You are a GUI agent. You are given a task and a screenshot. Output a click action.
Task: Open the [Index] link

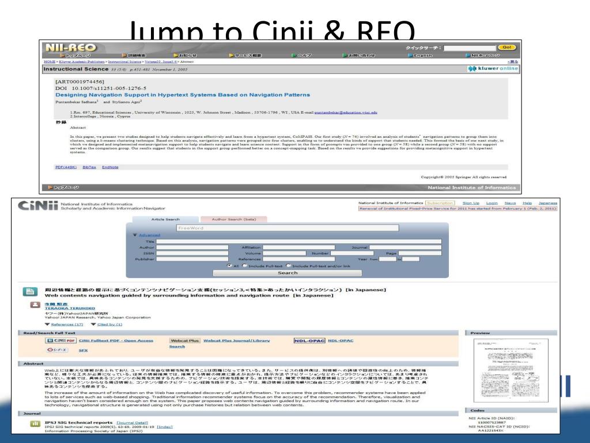[164, 427]
